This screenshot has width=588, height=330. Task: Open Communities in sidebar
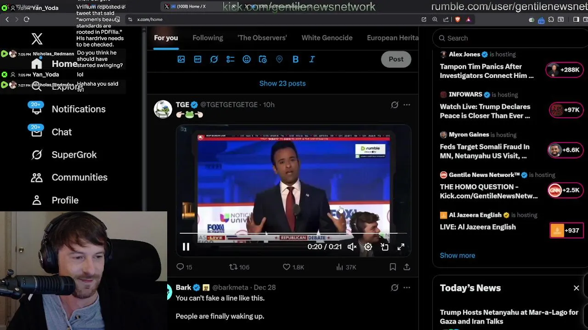click(69, 177)
